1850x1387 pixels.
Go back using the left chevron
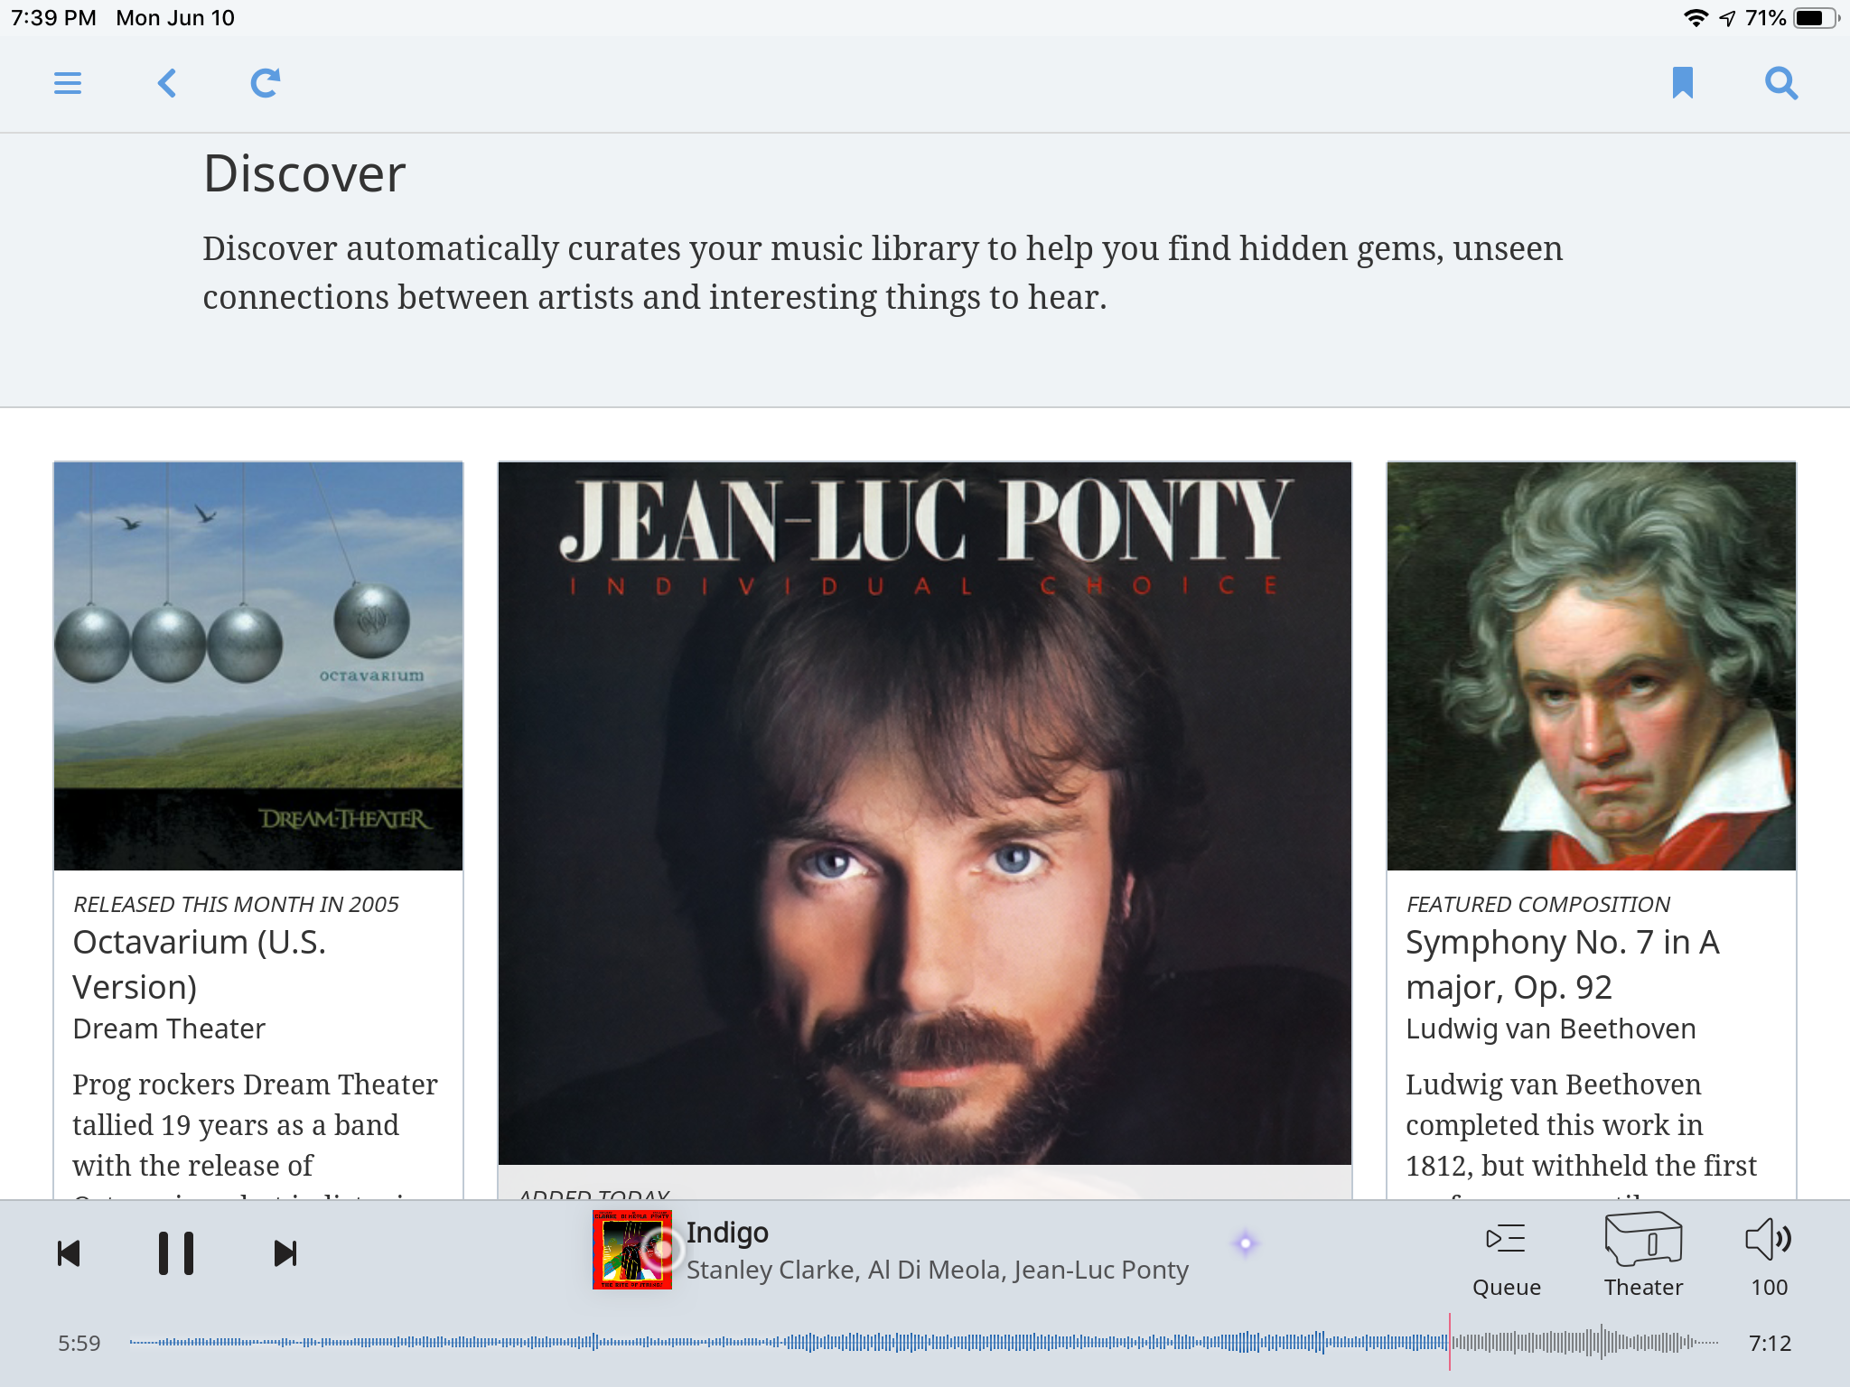[167, 83]
